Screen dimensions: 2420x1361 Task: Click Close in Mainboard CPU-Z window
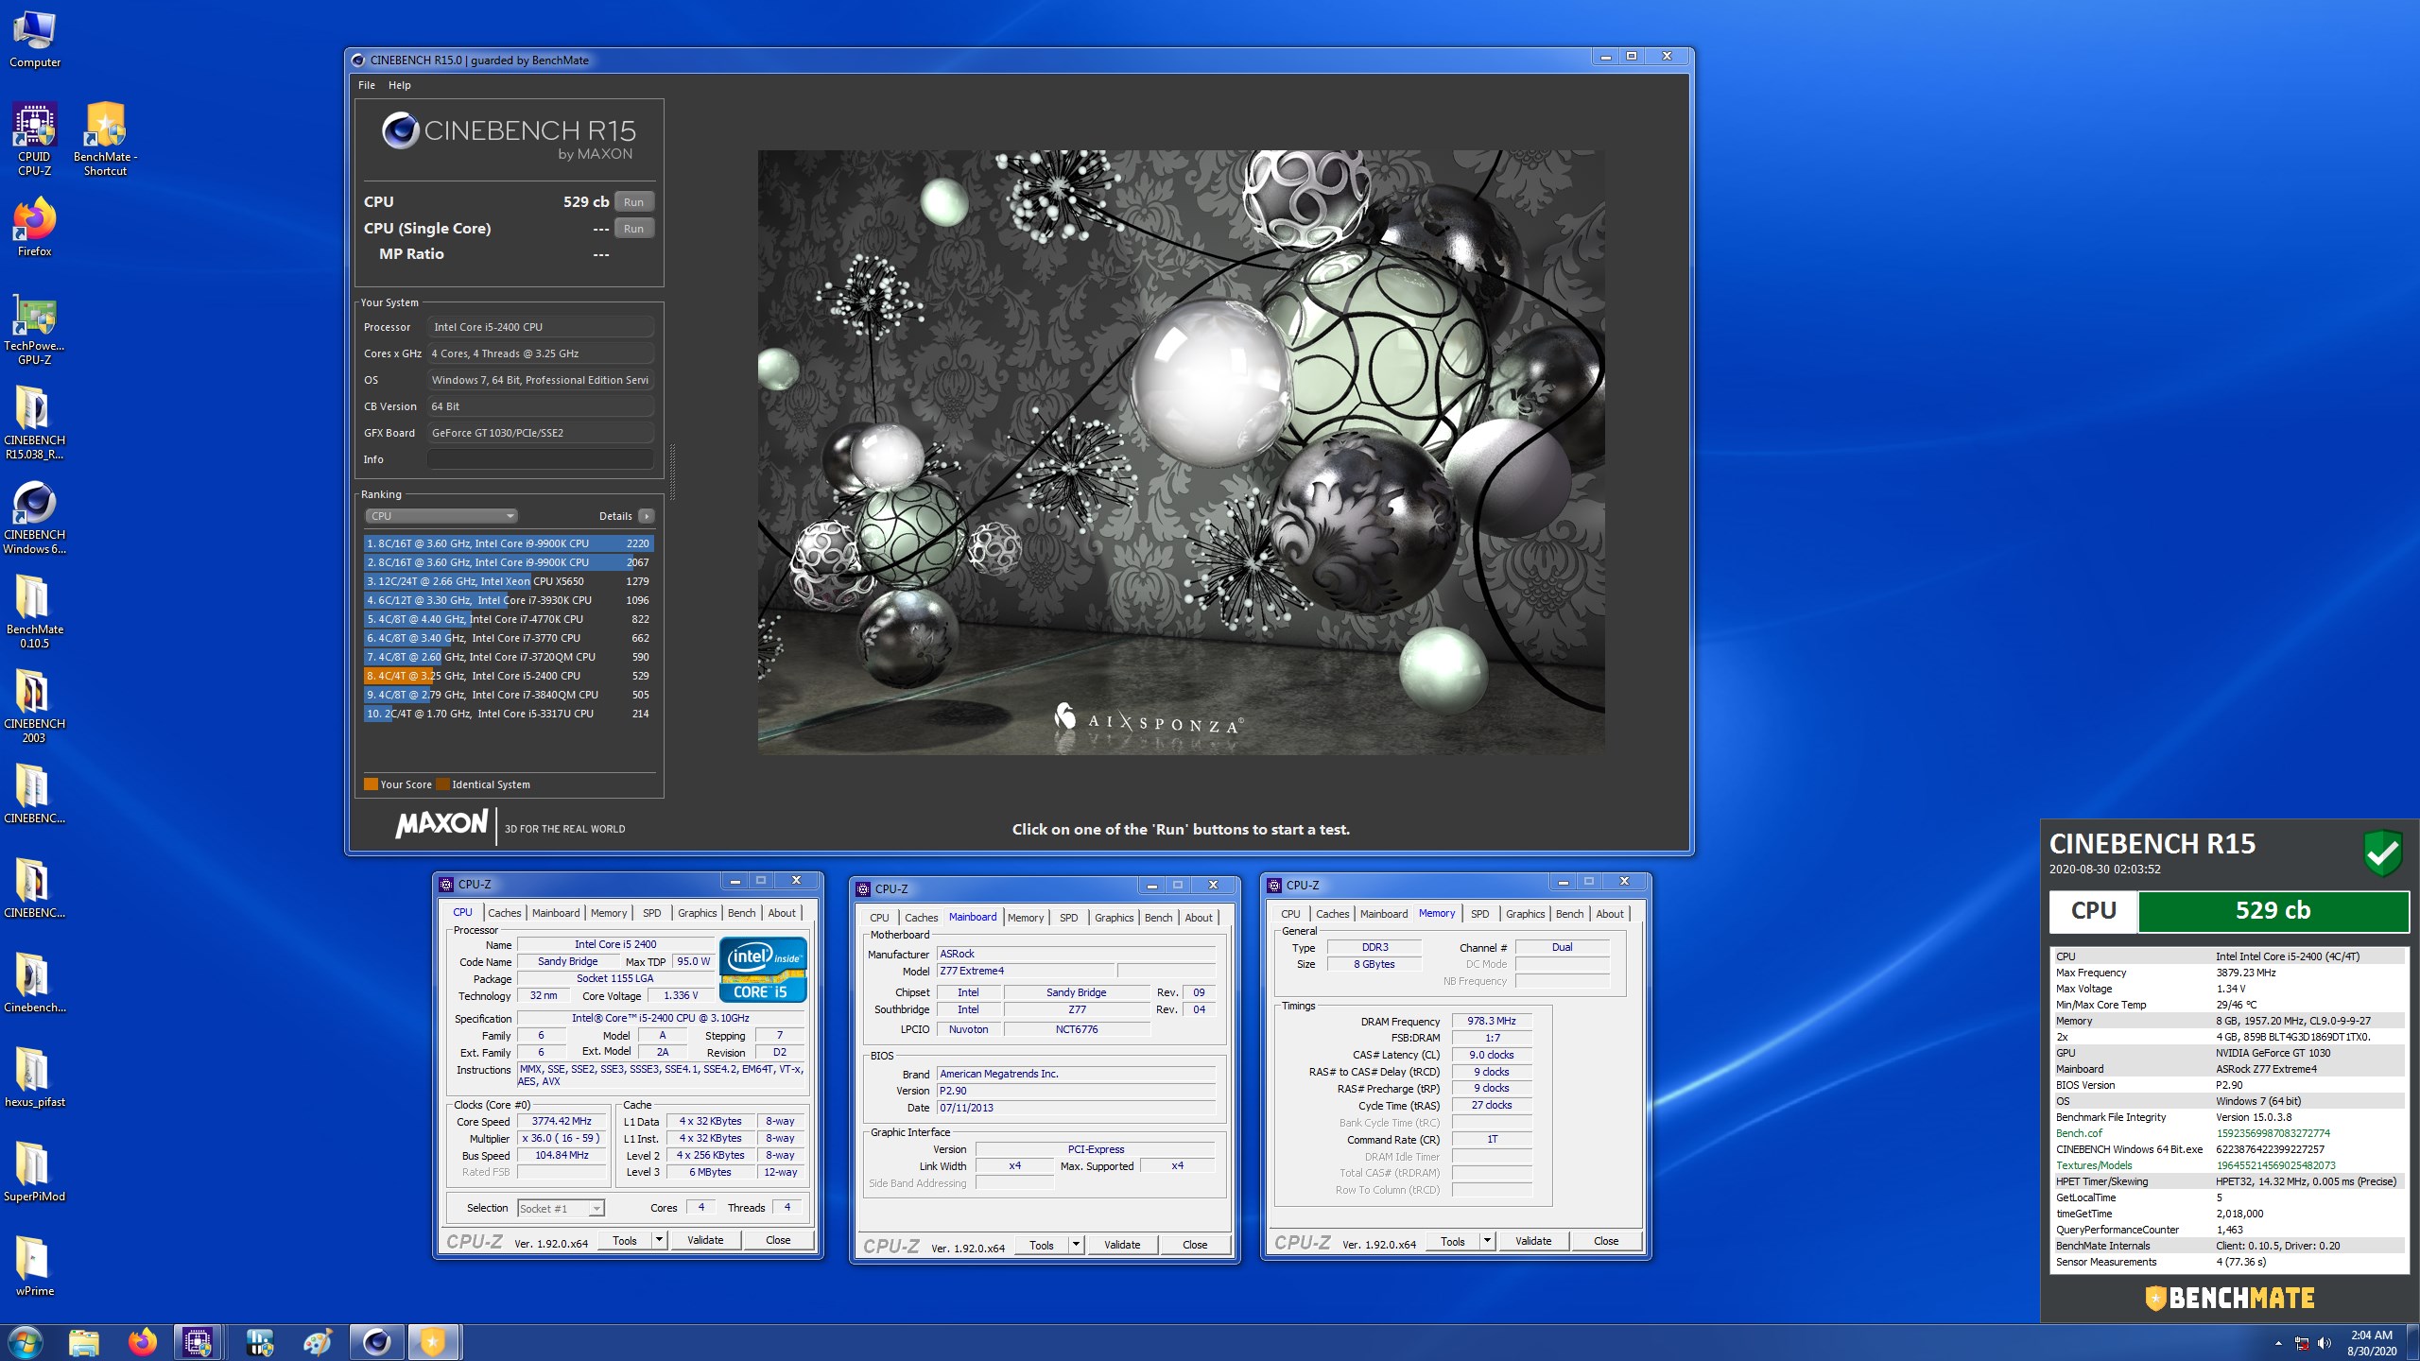tap(1195, 1246)
